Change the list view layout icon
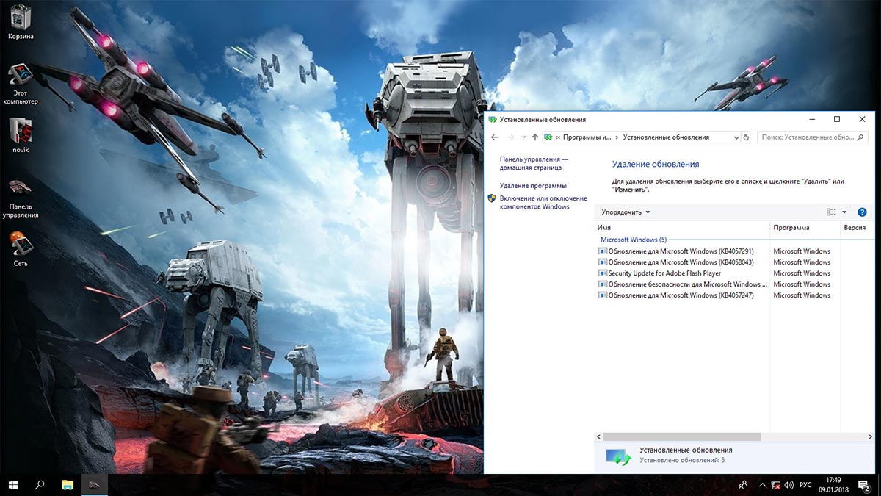 coord(831,212)
